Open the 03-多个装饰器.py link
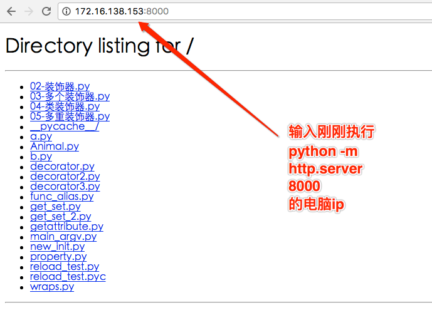This screenshot has height=315, width=432. [70, 96]
